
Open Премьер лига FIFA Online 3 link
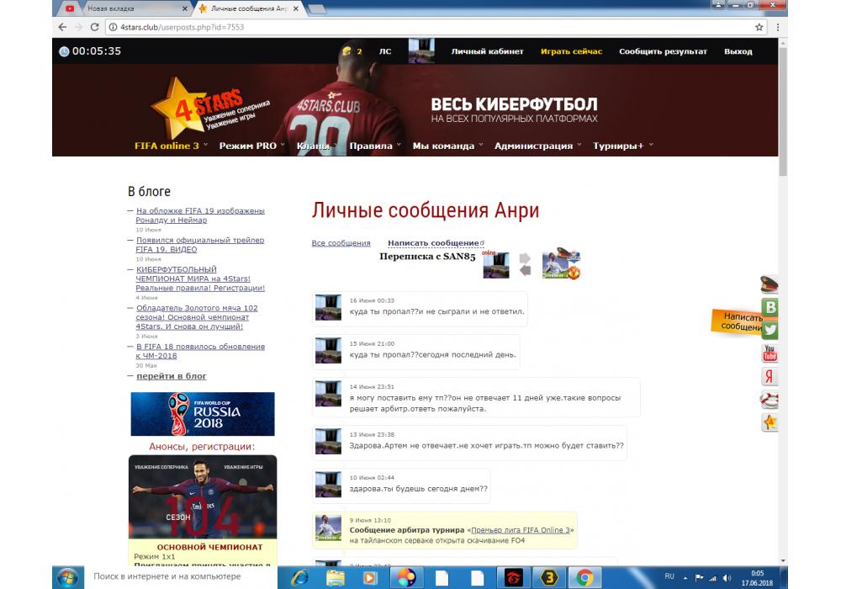pos(521,530)
